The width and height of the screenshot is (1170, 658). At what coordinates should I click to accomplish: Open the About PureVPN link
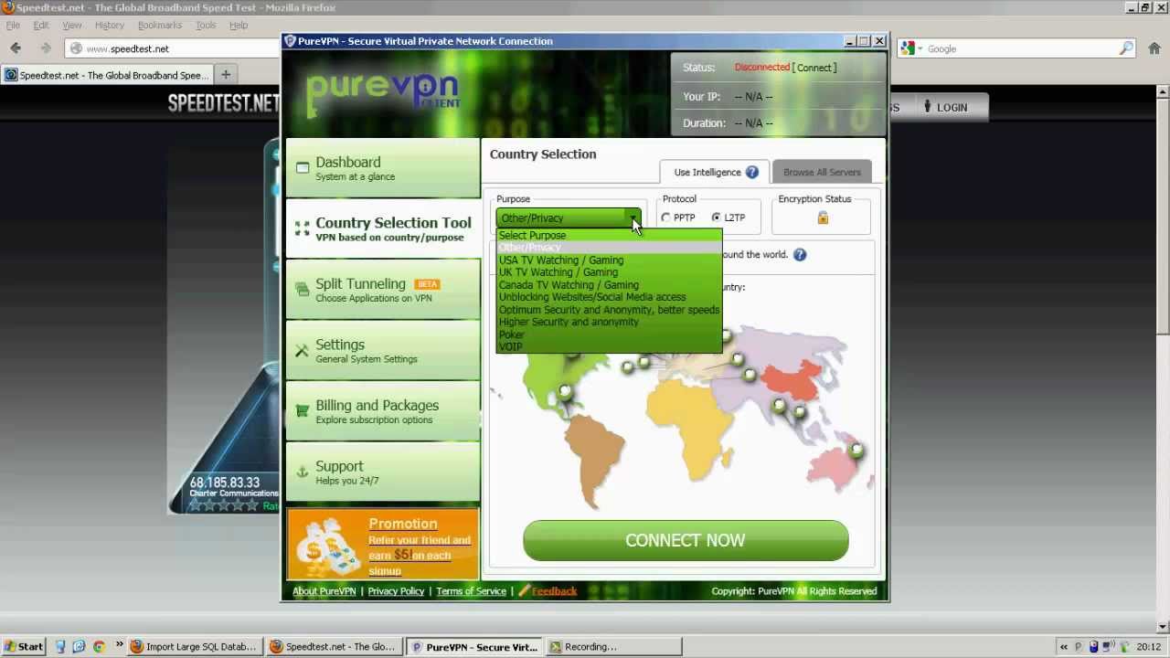pos(324,591)
